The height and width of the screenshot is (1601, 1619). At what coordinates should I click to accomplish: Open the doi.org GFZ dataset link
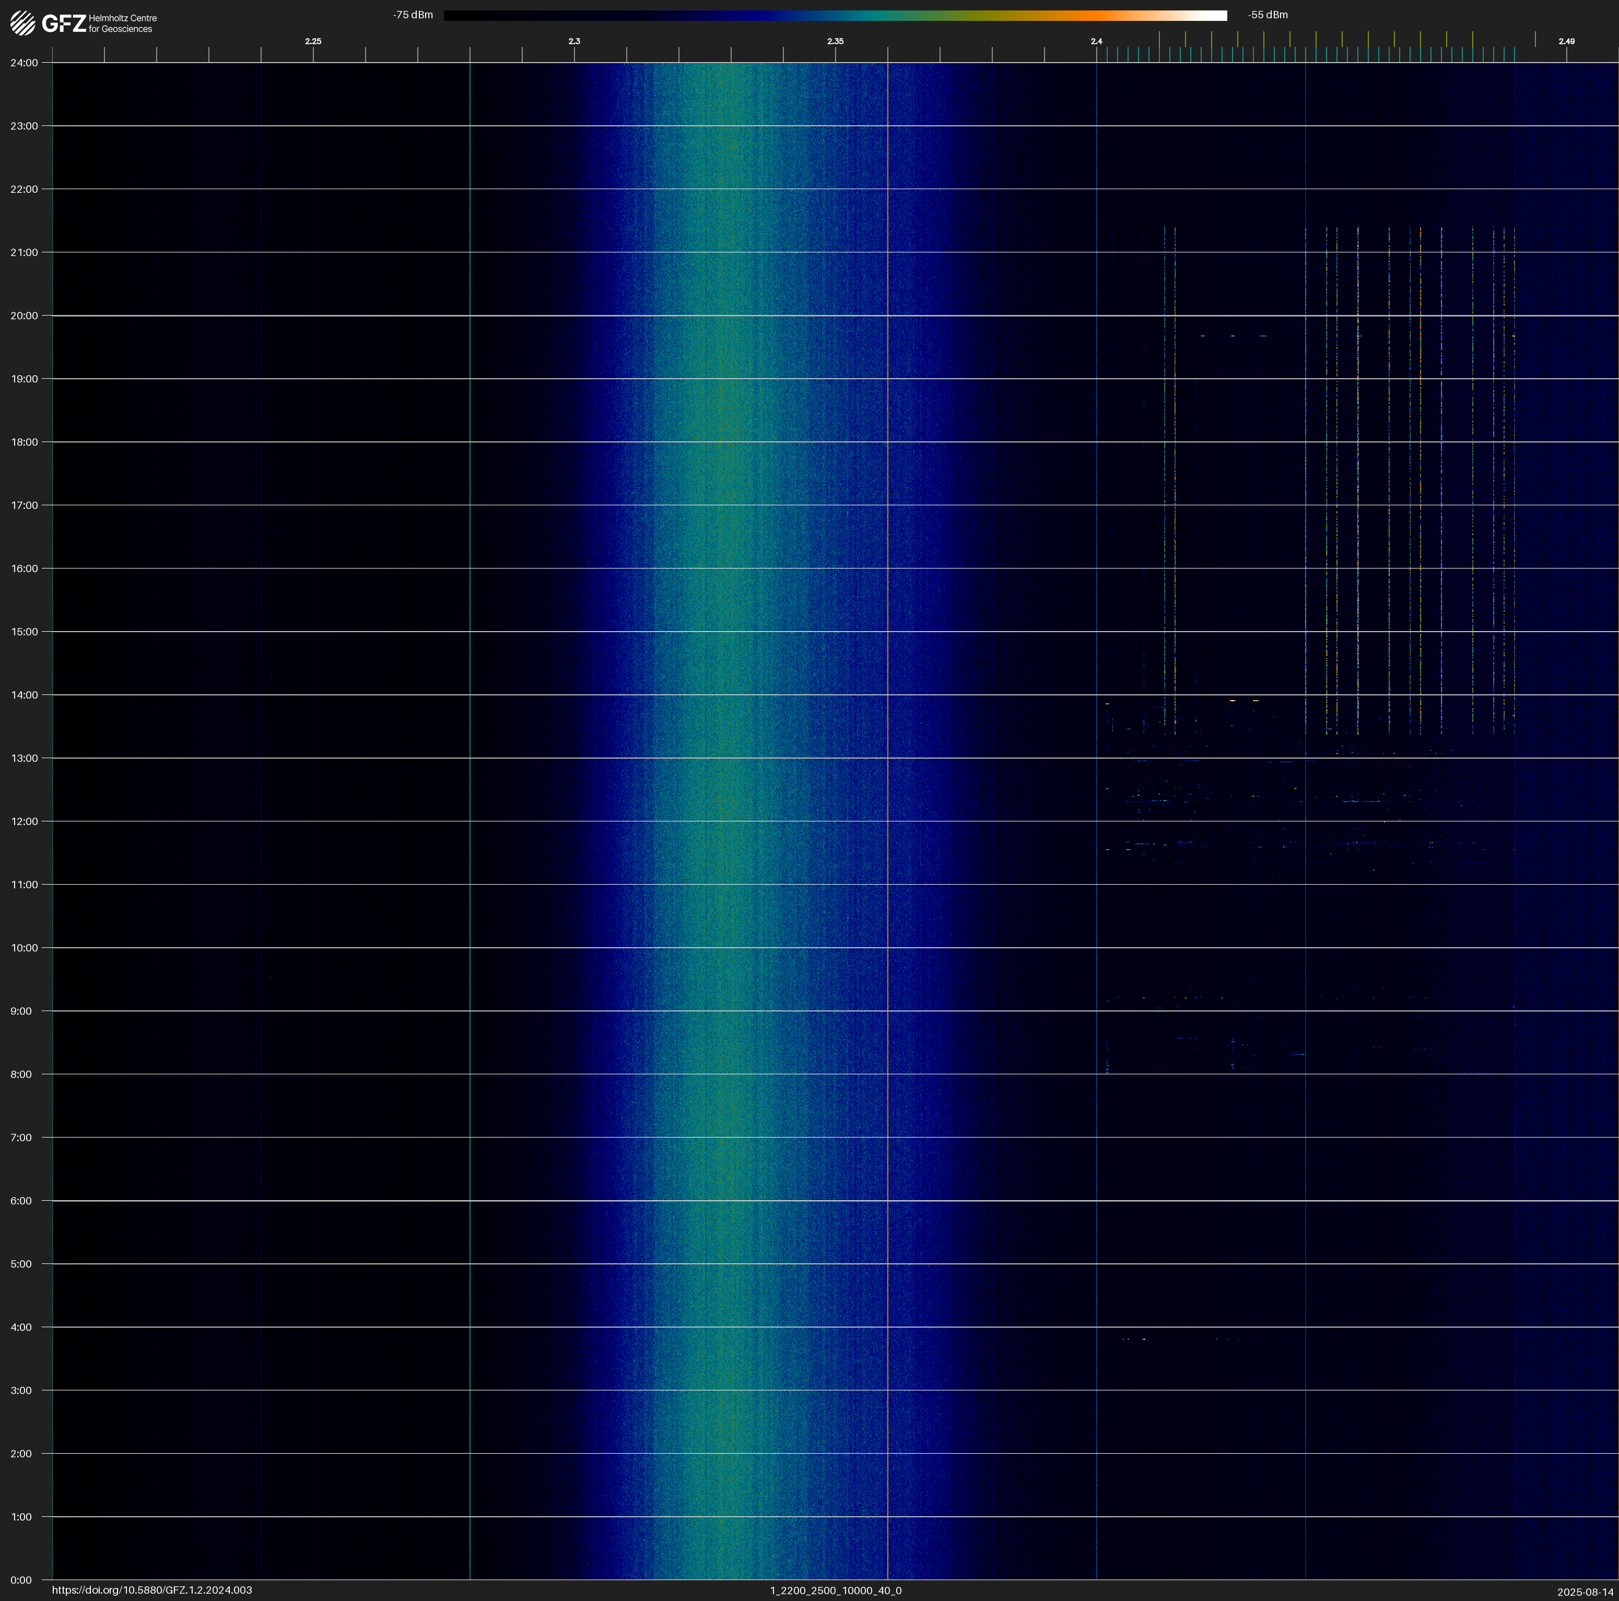[x=151, y=1590]
